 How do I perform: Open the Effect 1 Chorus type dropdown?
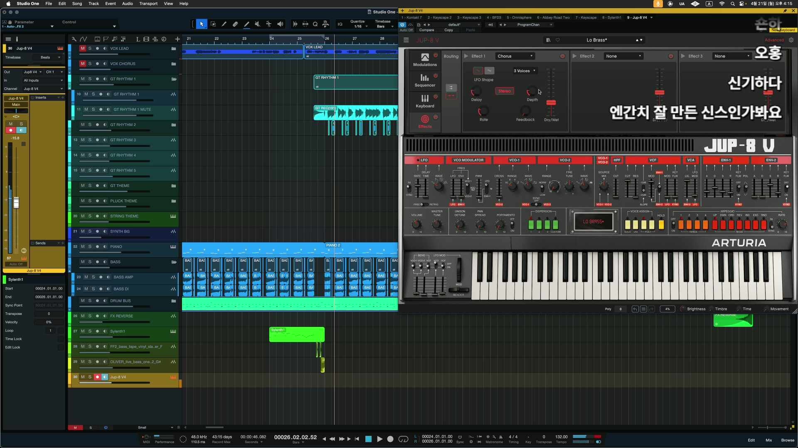pyautogui.click(x=515, y=56)
